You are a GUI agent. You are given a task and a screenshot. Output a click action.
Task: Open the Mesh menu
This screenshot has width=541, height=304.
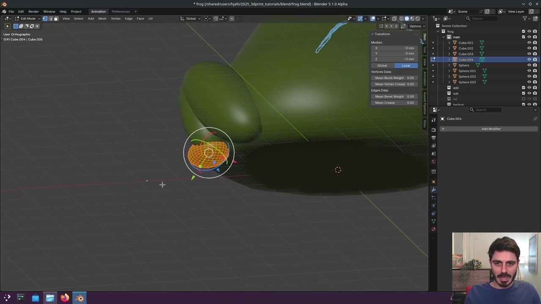(x=102, y=19)
